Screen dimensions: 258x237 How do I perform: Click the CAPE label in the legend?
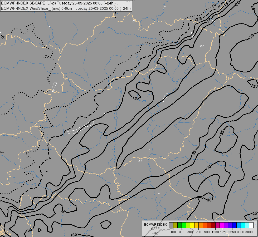tap(155, 229)
